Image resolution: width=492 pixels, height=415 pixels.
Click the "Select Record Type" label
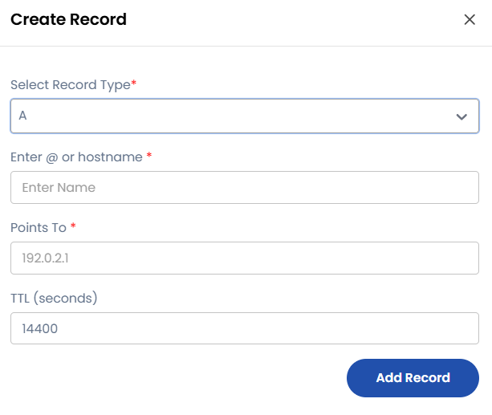click(x=70, y=85)
